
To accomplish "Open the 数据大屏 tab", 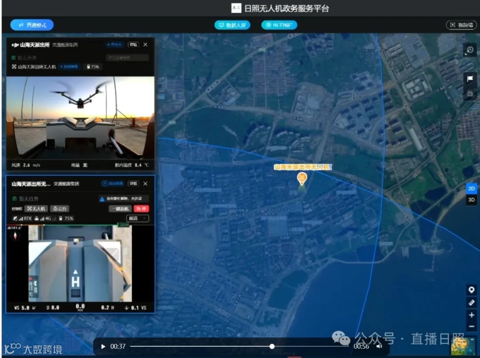I will (x=232, y=25).
